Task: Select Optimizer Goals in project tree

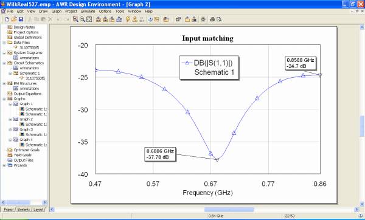Action: click(26, 150)
